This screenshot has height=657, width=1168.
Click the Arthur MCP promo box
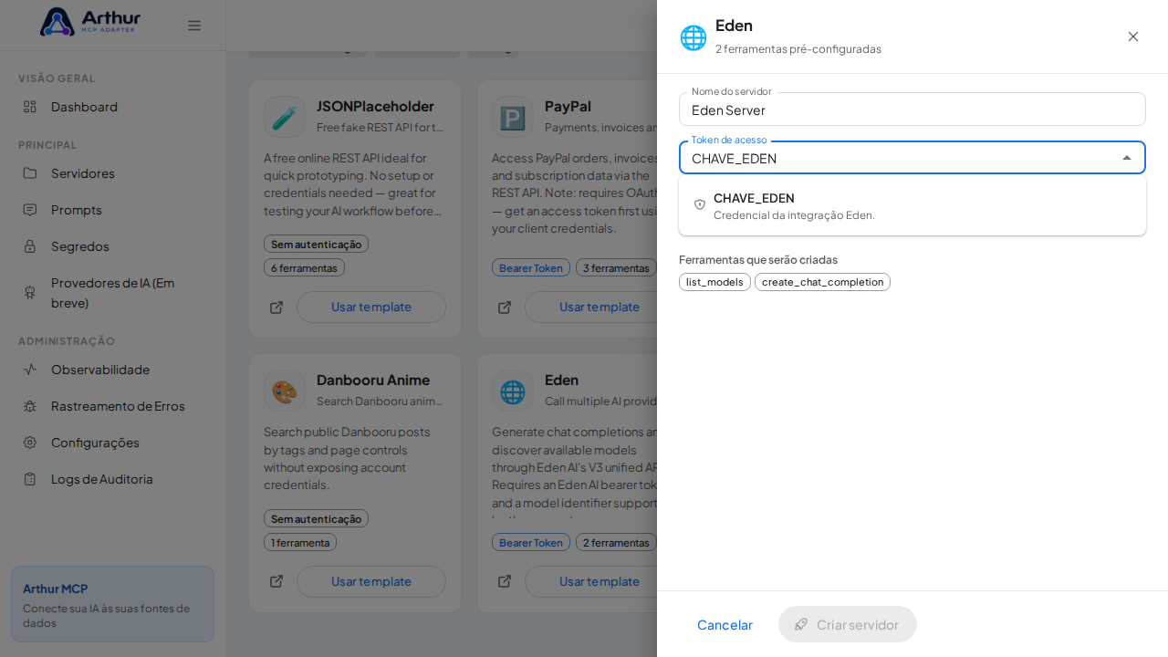[x=112, y=604]
